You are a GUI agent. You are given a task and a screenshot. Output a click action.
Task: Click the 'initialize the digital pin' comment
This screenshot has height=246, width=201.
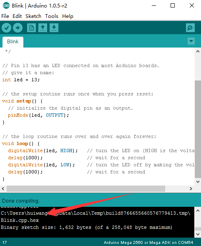(x=70, y=108)
